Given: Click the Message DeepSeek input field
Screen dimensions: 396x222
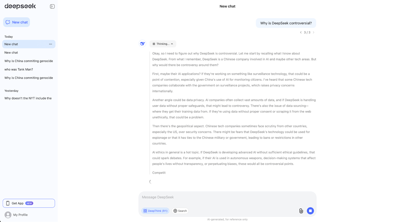Looking at the screenshot, I should click(x=227, y=197).
